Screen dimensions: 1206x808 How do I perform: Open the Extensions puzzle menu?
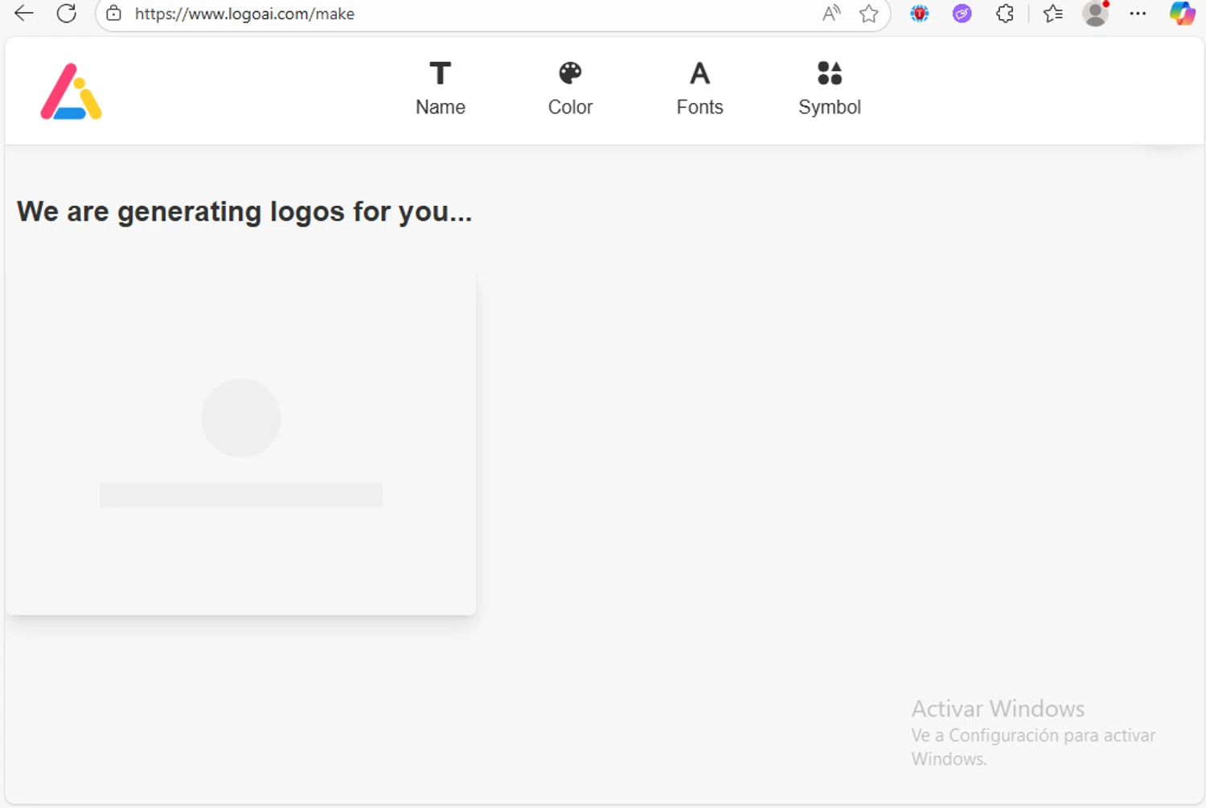point(1005,14)
